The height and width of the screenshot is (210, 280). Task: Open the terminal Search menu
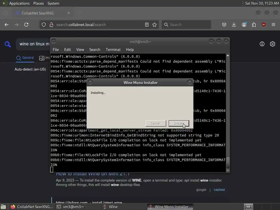95,50
